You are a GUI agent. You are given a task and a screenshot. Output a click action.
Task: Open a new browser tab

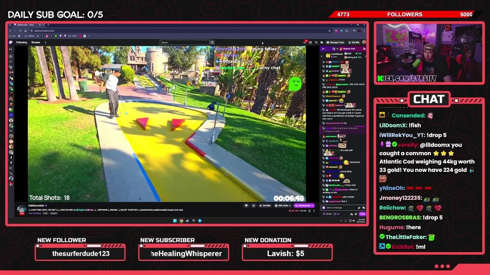click(x=48, y=25)
